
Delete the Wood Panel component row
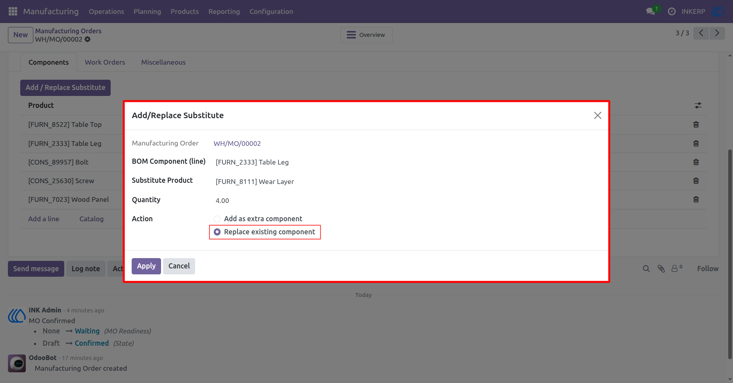coord(696,199)
